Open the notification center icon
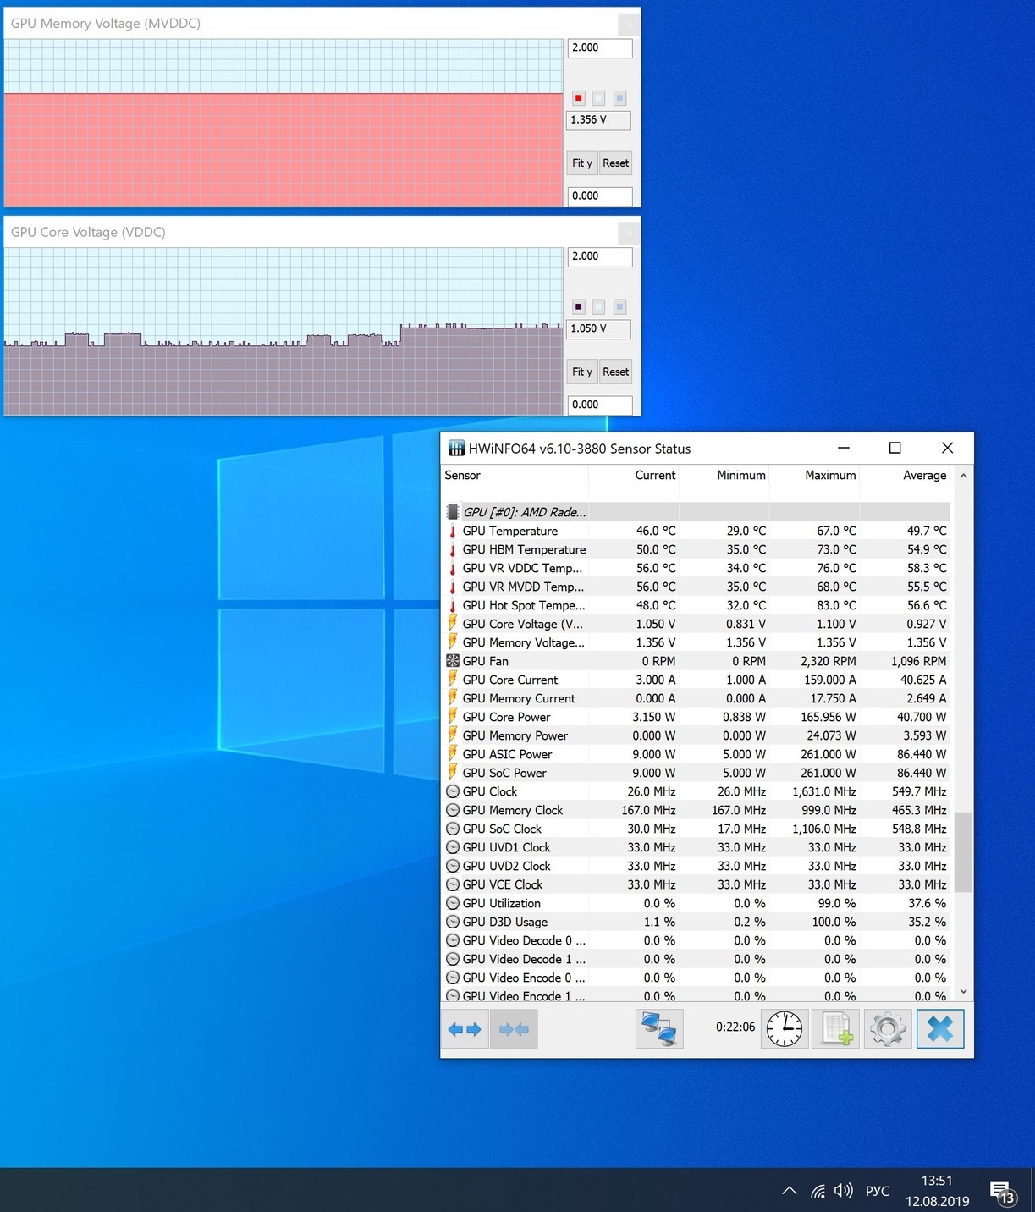Image resolution: width=1035 pixels, height=1212 pixels. tap(1003, 1193)
